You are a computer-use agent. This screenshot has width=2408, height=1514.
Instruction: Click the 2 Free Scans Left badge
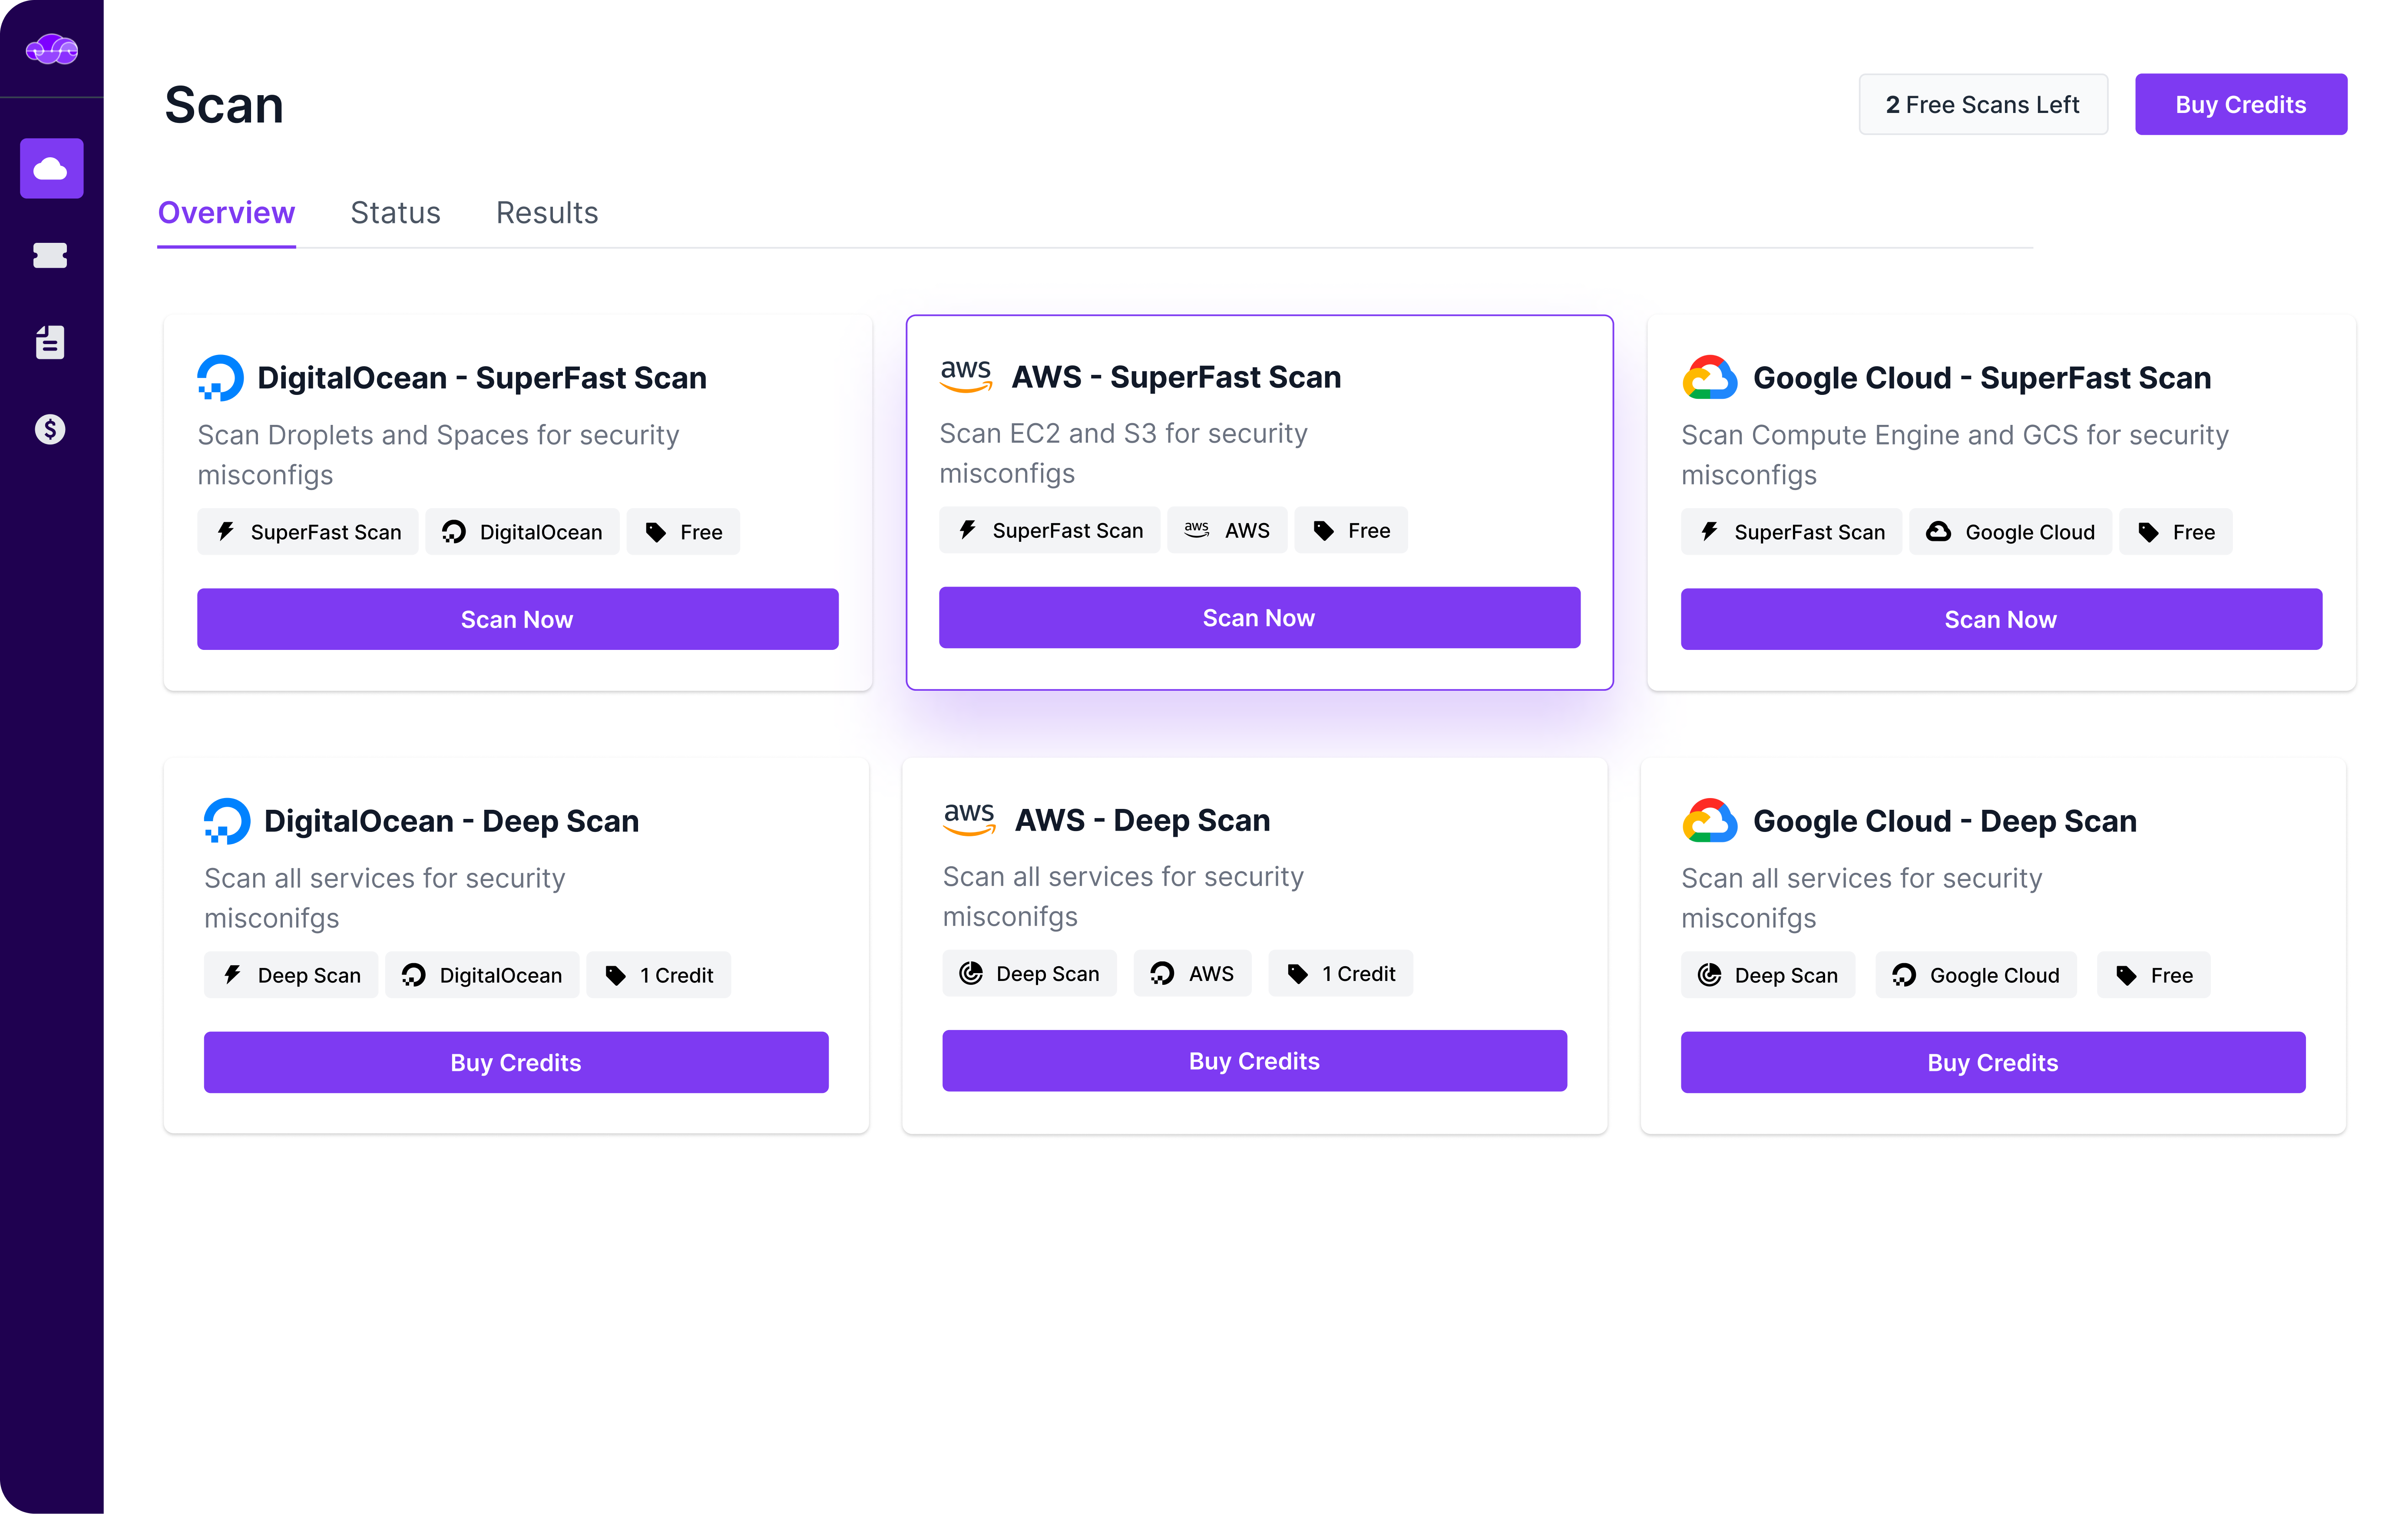(1982, 104)
